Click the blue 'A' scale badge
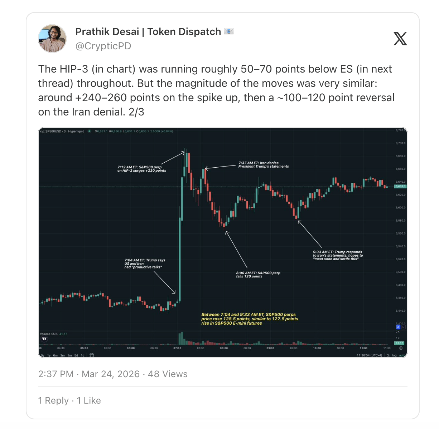439x429 pixels. 398,327
